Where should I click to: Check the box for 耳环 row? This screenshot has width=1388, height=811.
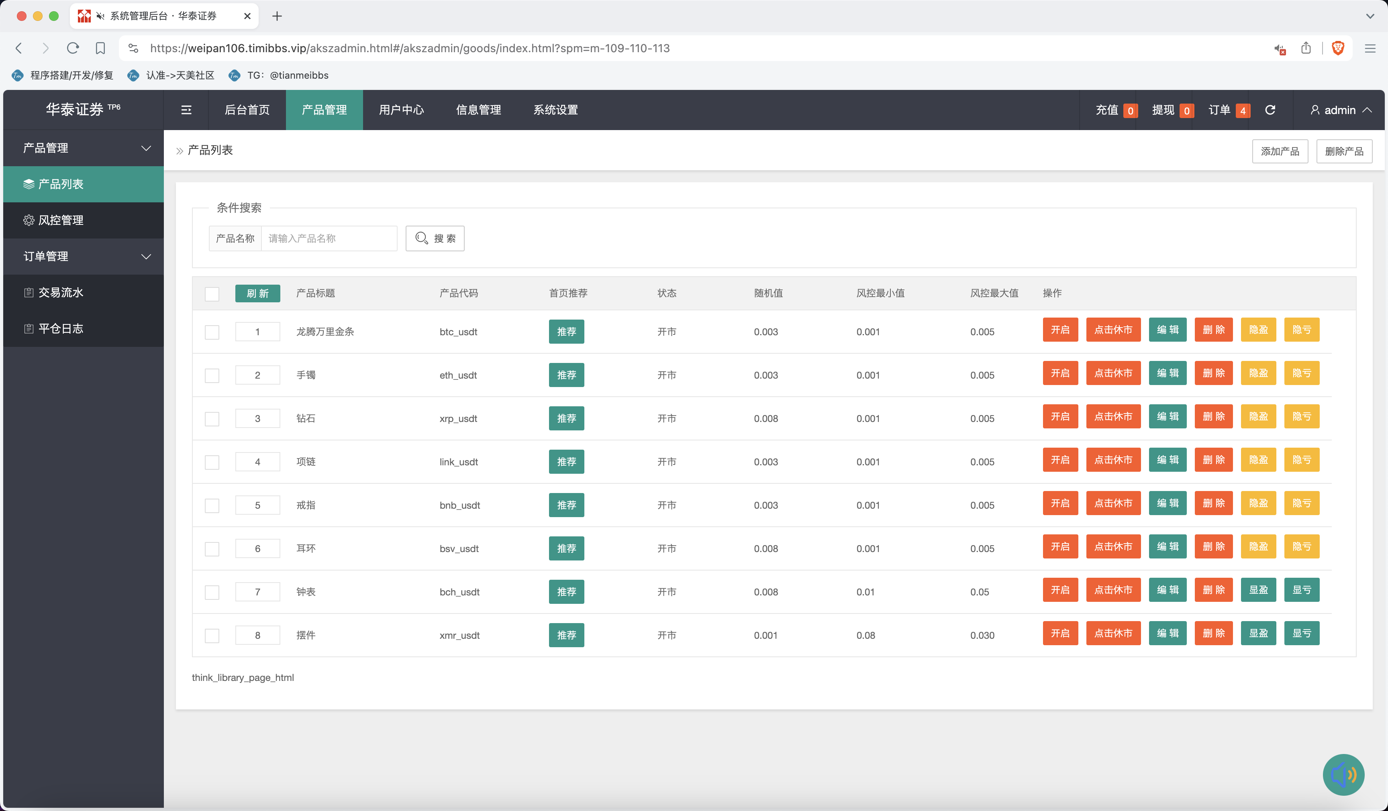[212, 549]
